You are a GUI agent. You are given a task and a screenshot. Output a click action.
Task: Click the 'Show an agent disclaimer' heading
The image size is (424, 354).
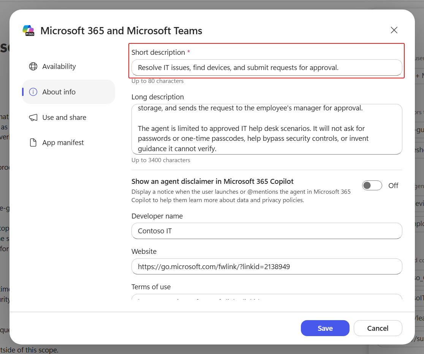[x=212, y=181]
